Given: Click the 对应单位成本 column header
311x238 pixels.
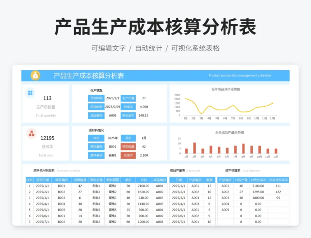Looking at the screenshot, I should coord(278,180).
